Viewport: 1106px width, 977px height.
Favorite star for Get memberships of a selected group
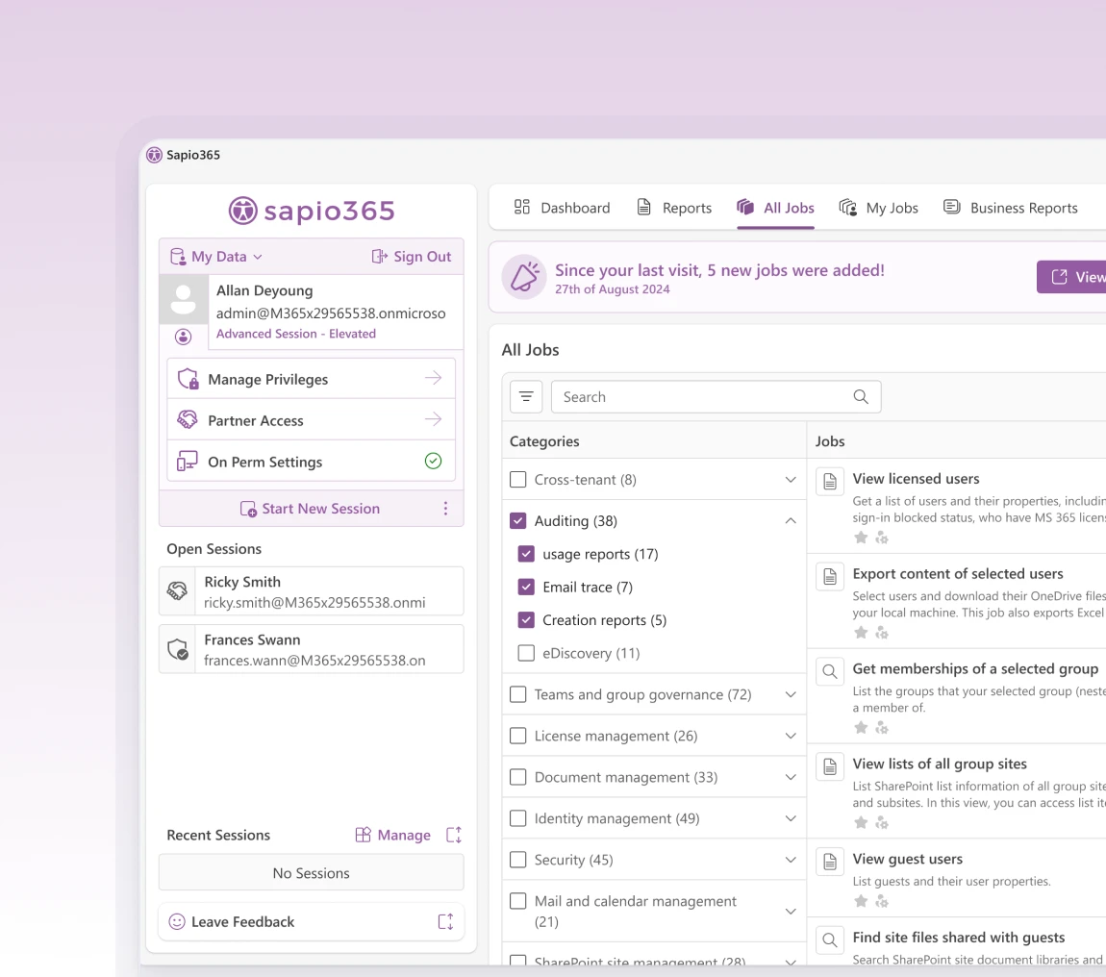(x=861, y=727)
